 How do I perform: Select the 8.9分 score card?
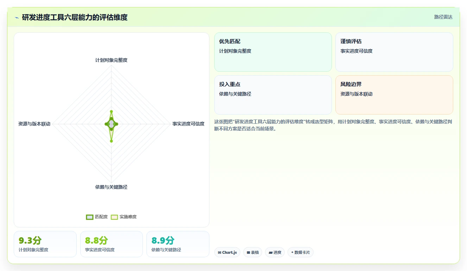[x=178, y=244]
